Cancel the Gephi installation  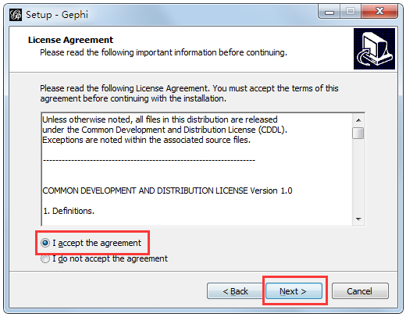[360, 291]
